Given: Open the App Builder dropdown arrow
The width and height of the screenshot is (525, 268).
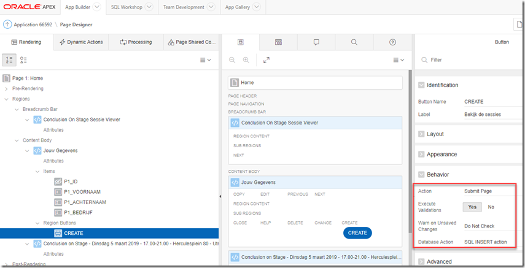Looking at the screenshot, I should pos(96,7).
